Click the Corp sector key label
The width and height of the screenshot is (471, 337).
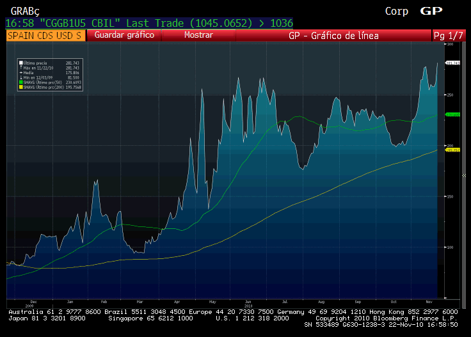(x=397, y=11)
